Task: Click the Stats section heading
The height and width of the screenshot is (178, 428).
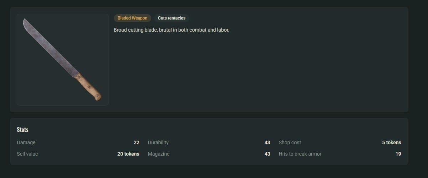Action: [x=22, y=130]
